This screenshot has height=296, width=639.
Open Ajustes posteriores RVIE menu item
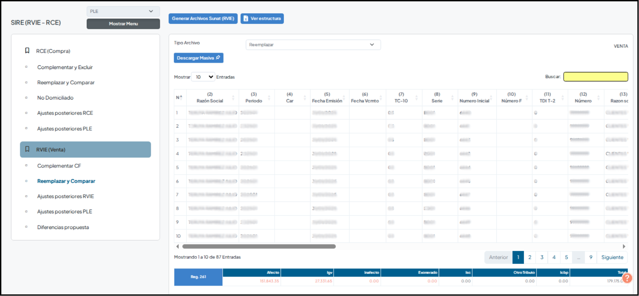65,196
